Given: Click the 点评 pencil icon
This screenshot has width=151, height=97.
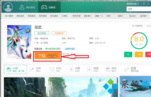Looking at the screenshot, I should (x=32, y=70).
